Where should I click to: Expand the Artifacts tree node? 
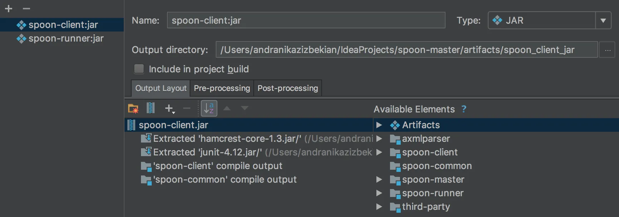[379, 125]
